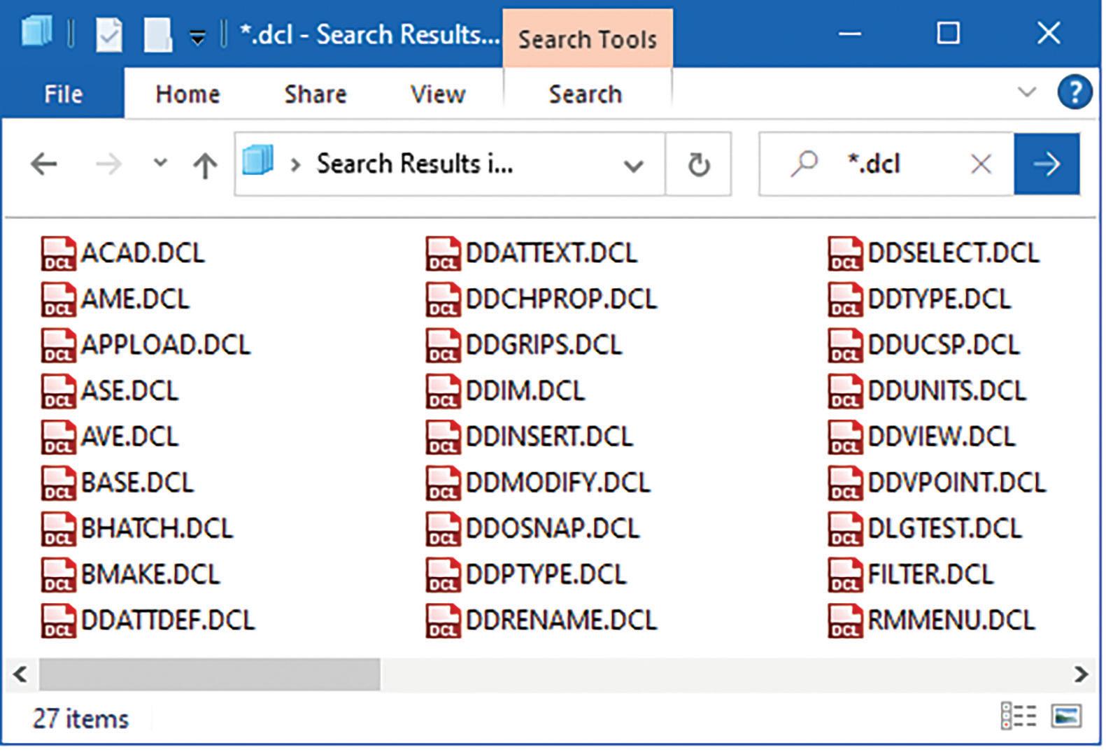Click the DDATTDEF.DCL file icon

point(59,620)
